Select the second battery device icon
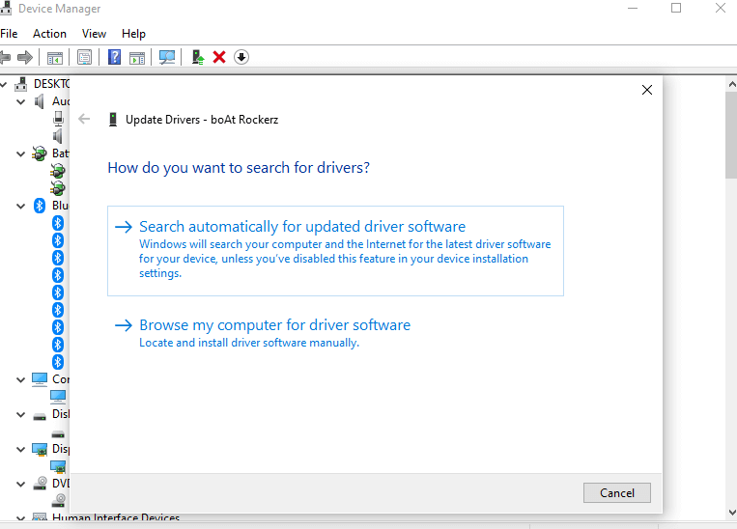This screenshot has width=737, height=529. (x=58, y=188)
